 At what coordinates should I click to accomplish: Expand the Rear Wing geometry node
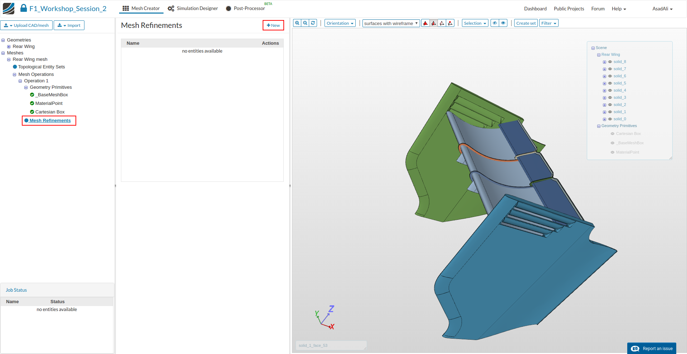(x=9, y=47)
